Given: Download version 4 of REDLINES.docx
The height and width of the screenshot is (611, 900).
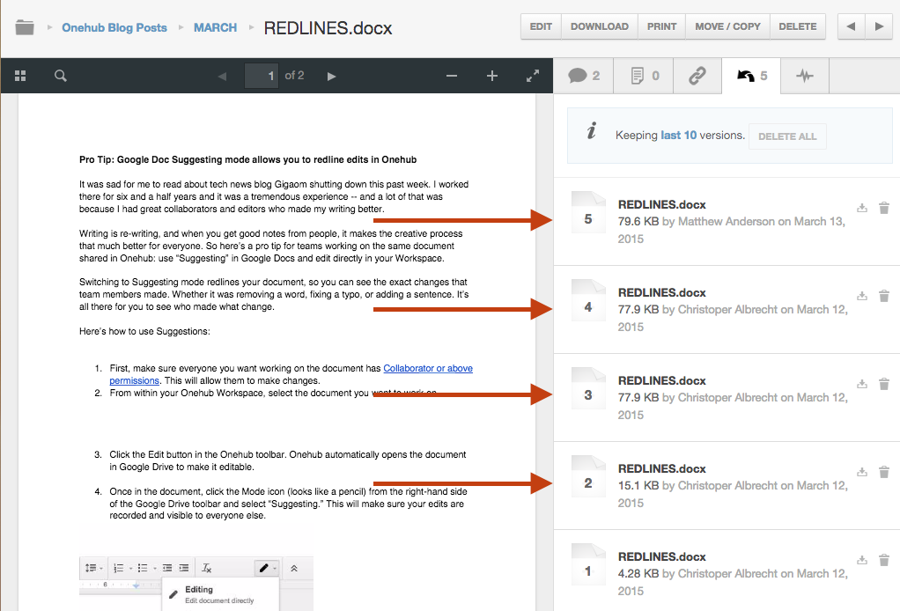Looking at the screenshot, I should 861,296.
